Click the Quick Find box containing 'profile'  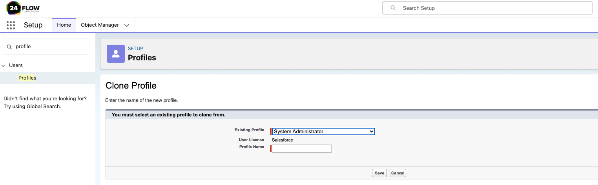click(49, 46)
